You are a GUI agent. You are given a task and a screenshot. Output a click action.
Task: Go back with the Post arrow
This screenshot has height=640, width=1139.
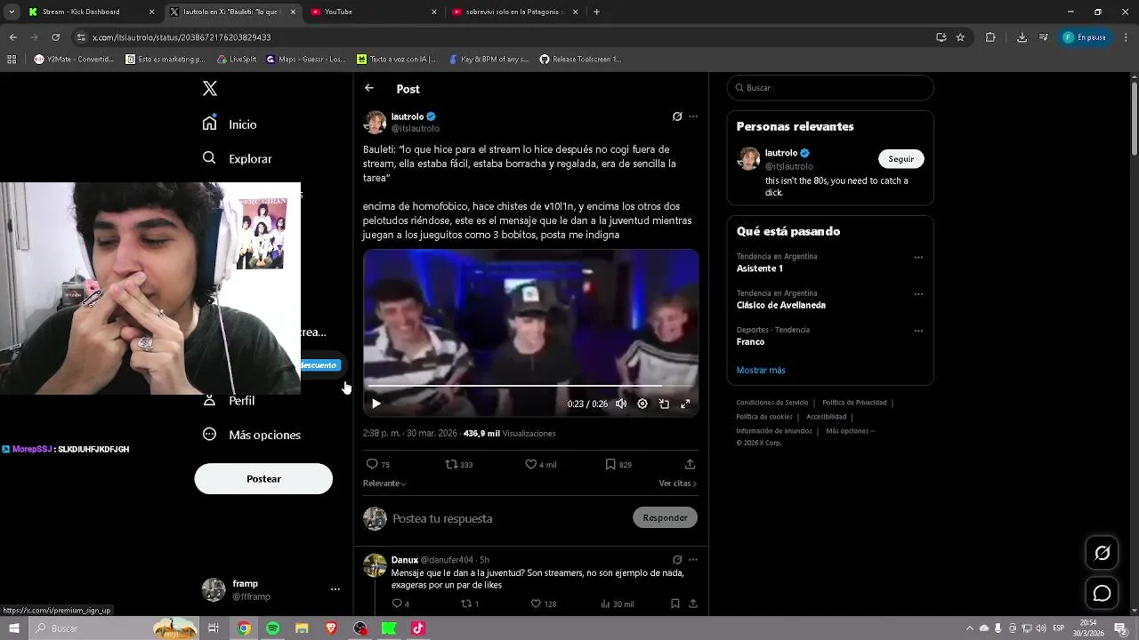[369, 88]
